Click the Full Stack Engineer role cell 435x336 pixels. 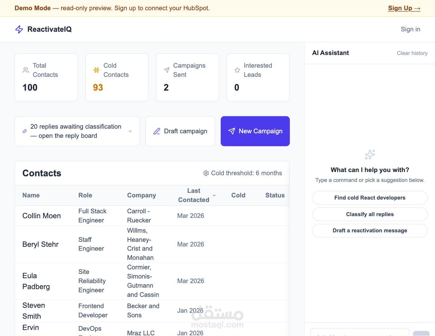93,216
